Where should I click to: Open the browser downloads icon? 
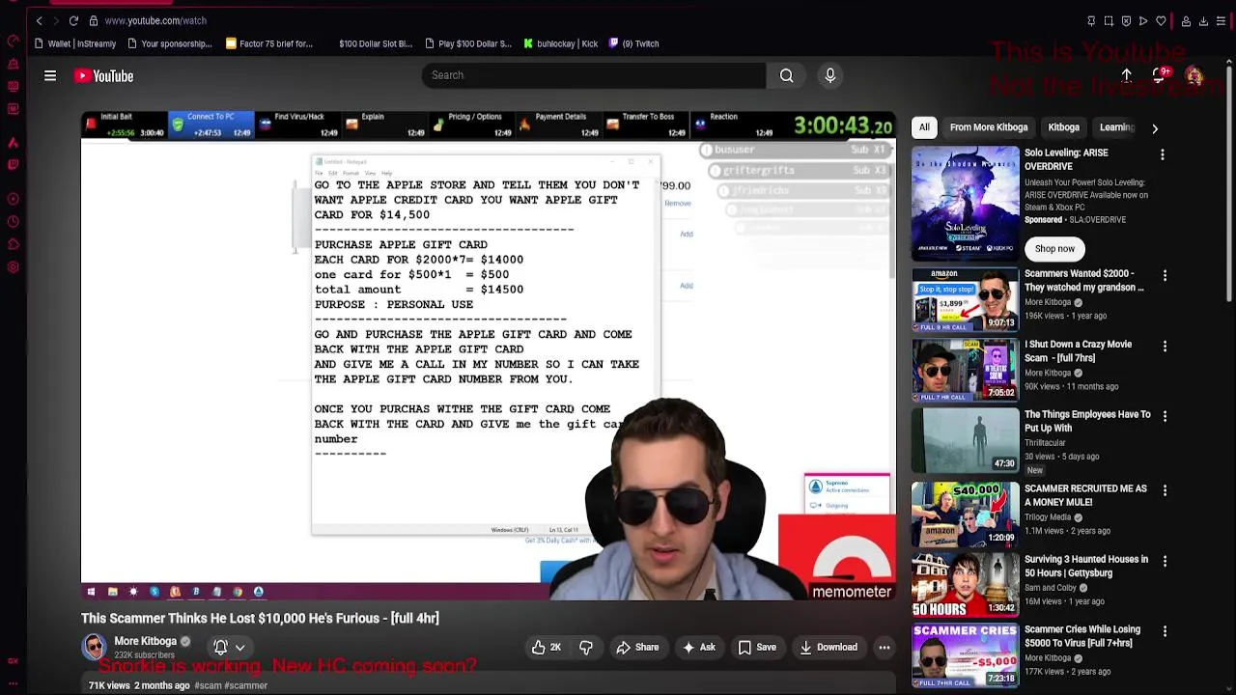coord(1203,20)
